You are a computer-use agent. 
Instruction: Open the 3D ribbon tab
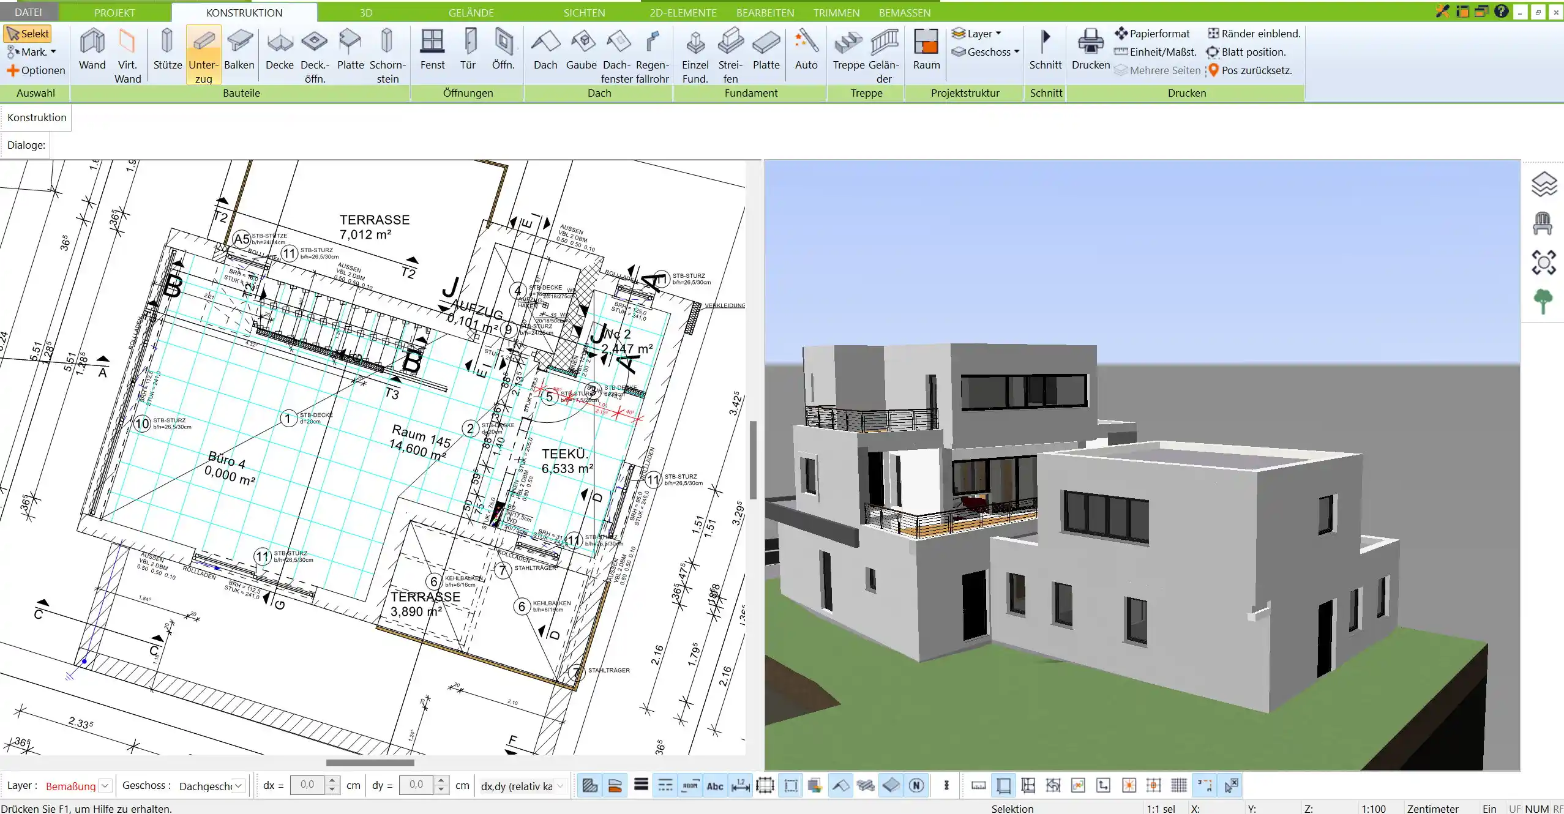point(366,12)
